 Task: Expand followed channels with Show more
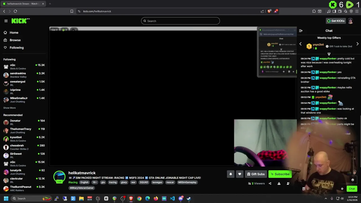tap(10, 108)
